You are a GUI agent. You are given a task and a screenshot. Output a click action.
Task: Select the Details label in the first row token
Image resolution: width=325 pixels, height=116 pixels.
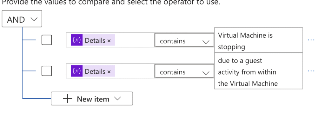[95, 40]
